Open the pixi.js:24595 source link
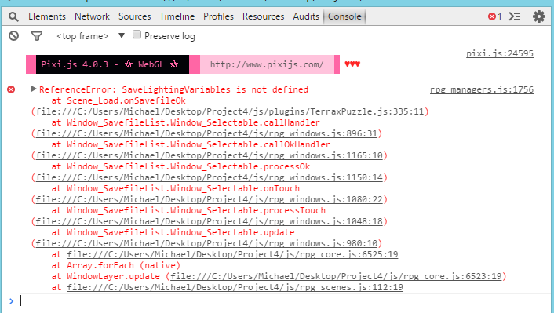 coord(500,53)
